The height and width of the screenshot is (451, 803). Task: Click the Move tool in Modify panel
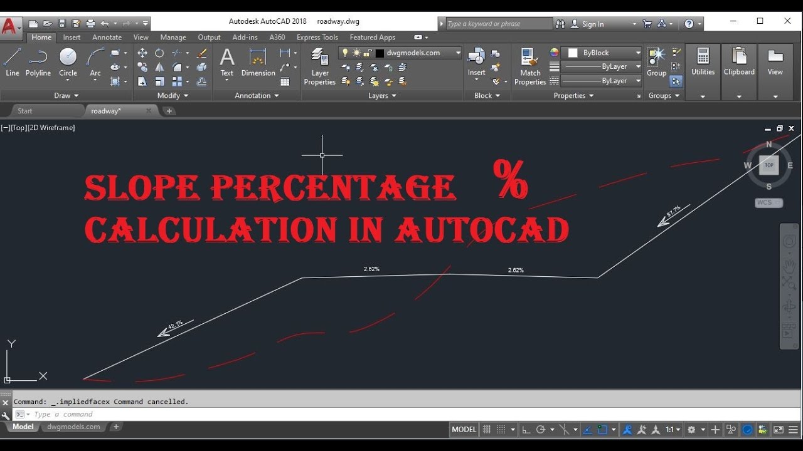[142, 53]
